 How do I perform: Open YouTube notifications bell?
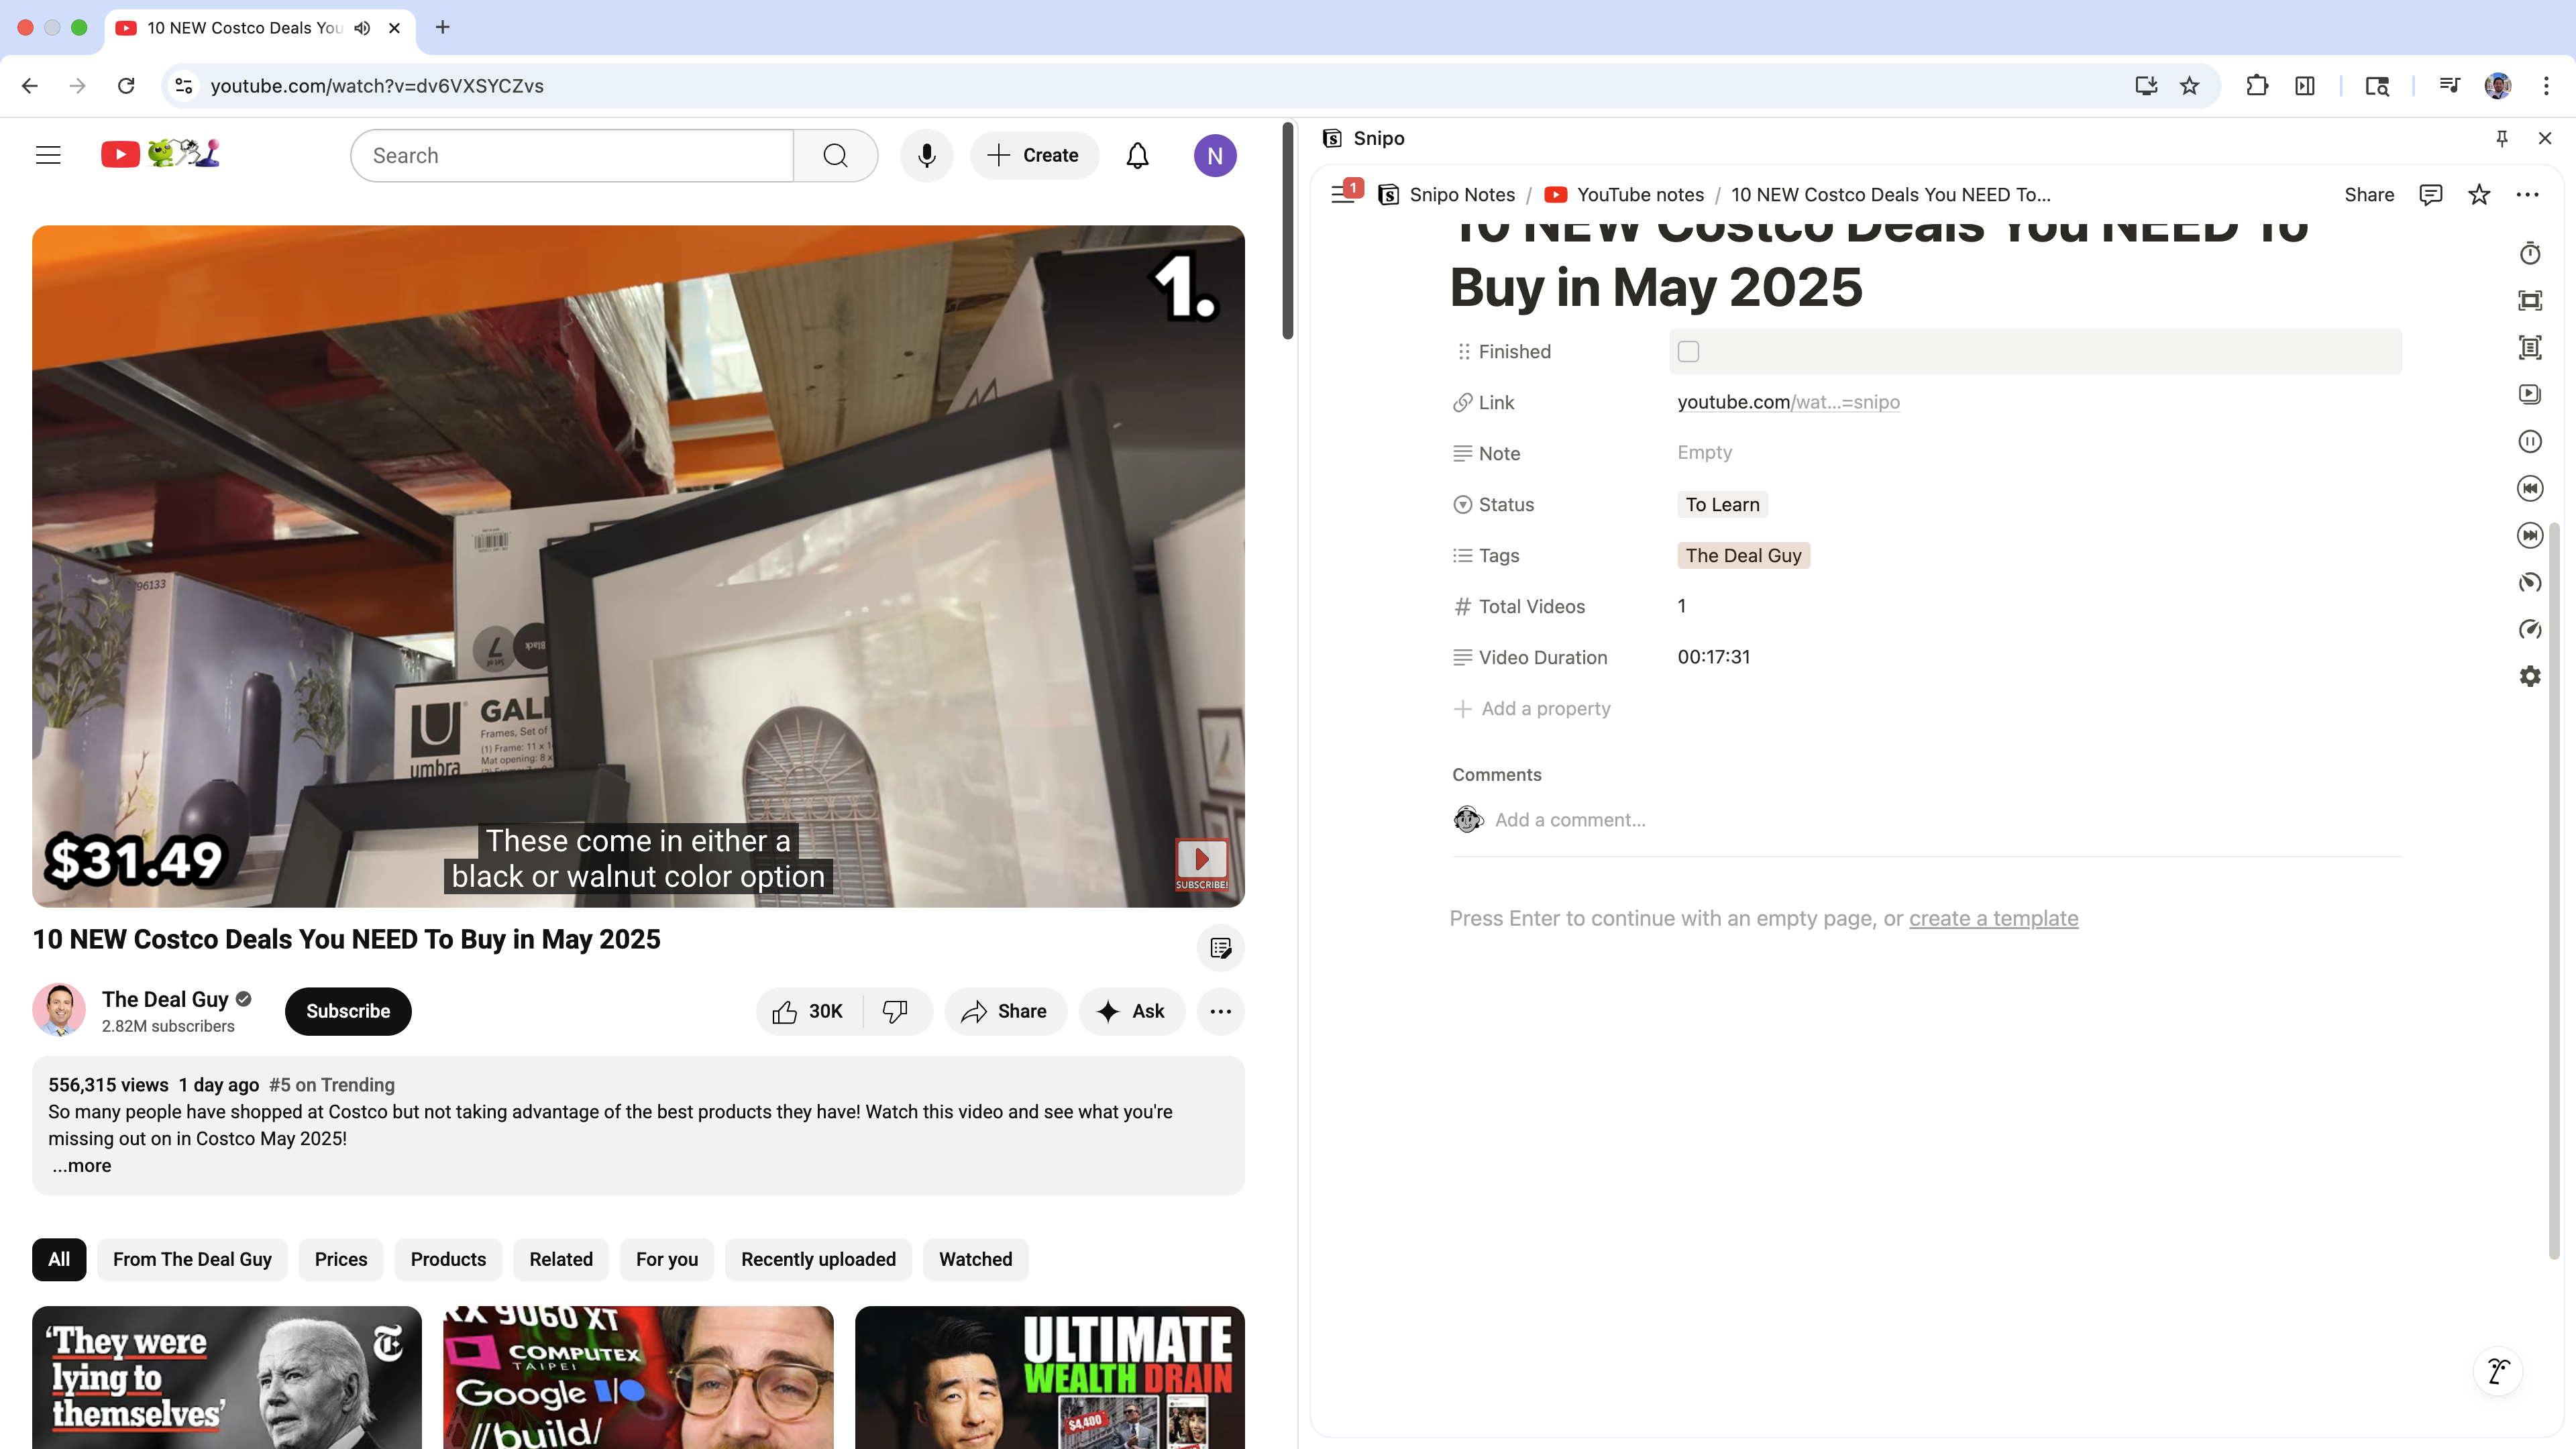(x=1137, y=155)
